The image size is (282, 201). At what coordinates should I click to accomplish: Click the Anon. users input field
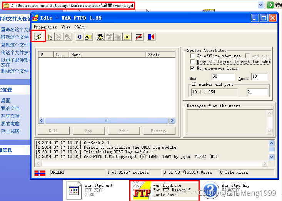click(x=260, y=76)
